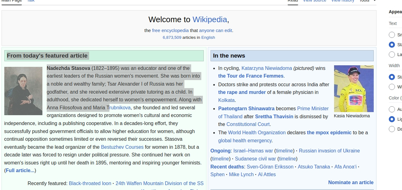The height and width of the screenshot is (190, 402).
Task: Open the Sphen link
Action: click(218, 175)
